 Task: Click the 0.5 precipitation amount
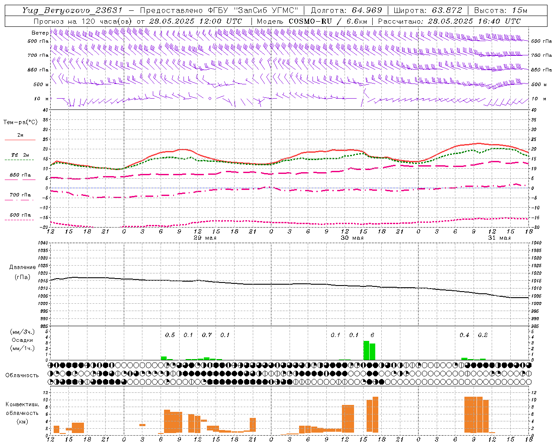(170, 335)
